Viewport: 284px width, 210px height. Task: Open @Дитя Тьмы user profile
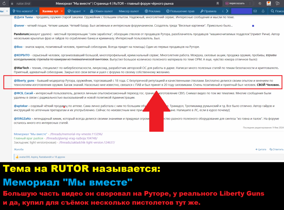(x=23, y=17)
